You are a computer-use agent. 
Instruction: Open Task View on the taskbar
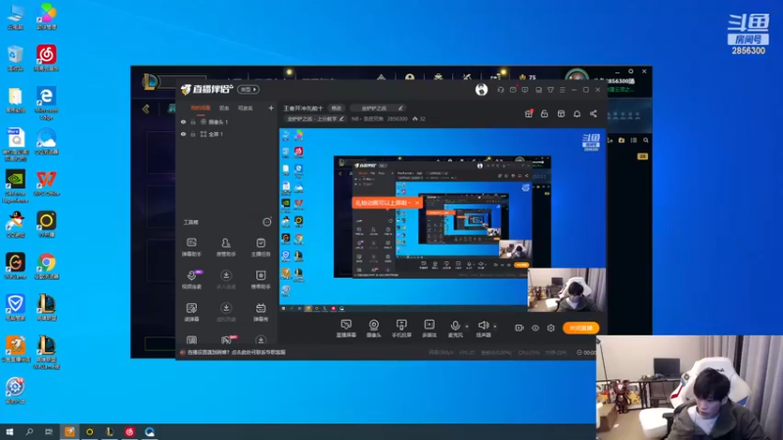coord(48,432)
